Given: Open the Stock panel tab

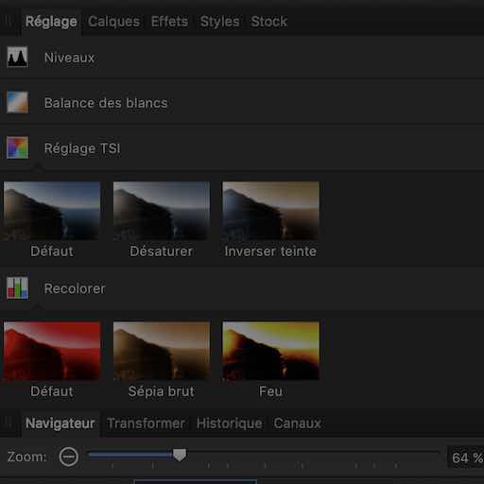Looking at the screenshot, I should coord(269,22).
